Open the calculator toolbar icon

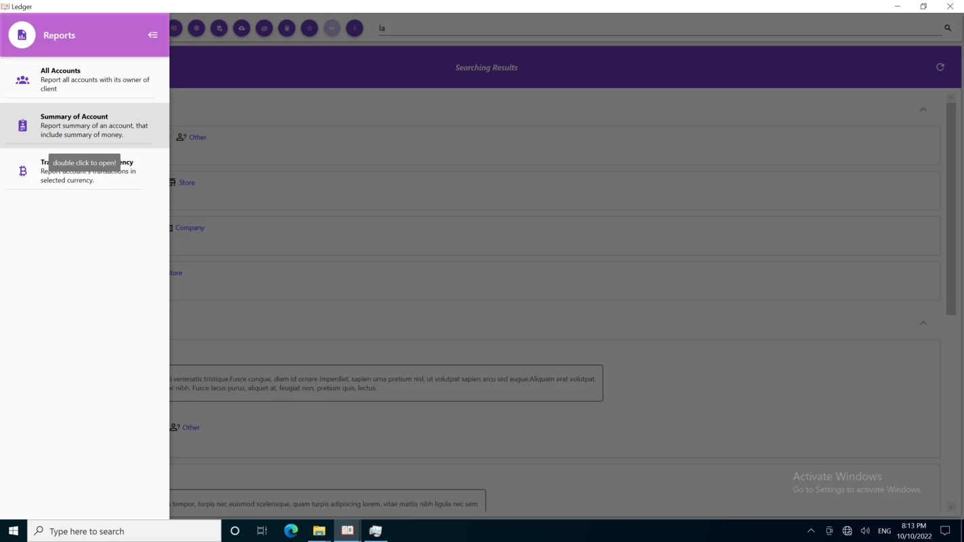287,28
